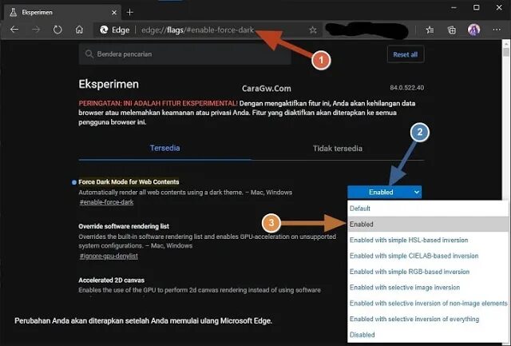
Task: Click the Eksperimen page heading
Action: point(109,84)
